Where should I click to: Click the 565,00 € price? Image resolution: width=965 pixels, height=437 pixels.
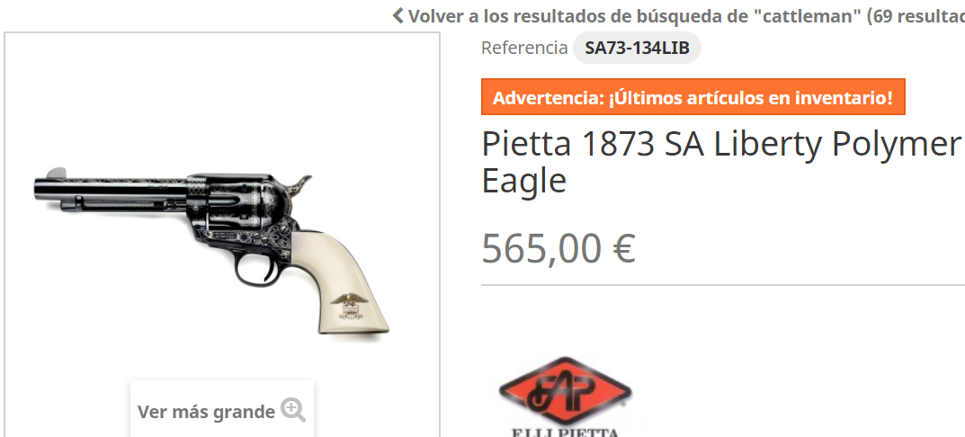click(x=558, y=249)
